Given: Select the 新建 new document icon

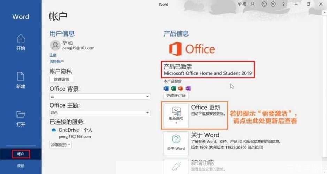Looking at the screenshot, I should point(21,76).
